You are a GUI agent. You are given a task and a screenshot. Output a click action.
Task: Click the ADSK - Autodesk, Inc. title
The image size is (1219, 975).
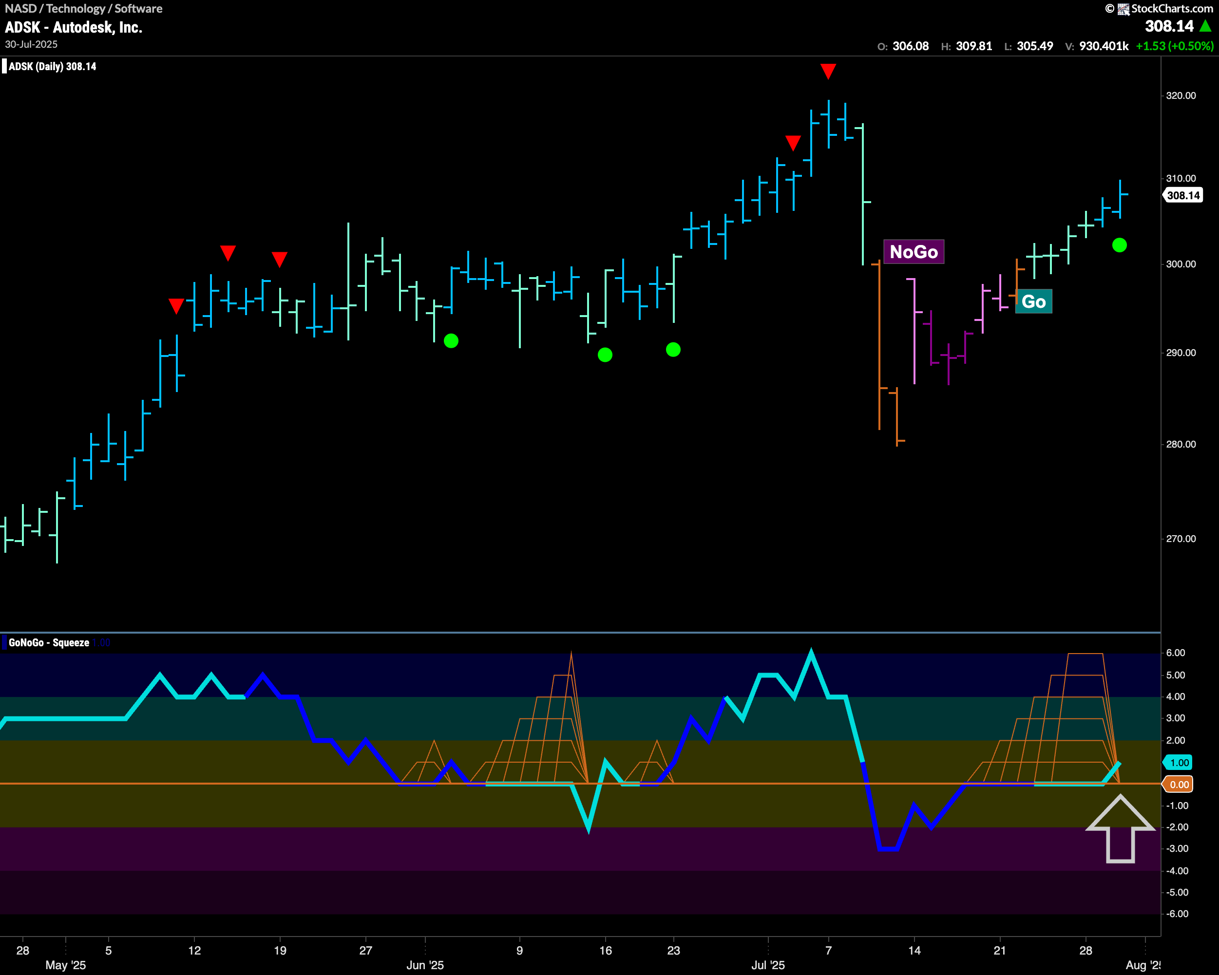pyautogui.click(x=74, y=27)
